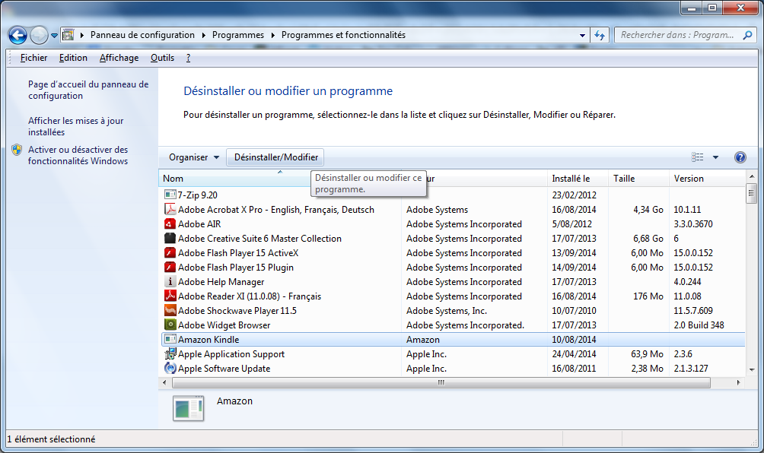Refresh the program list with the refresh icon

click(600, 35)
